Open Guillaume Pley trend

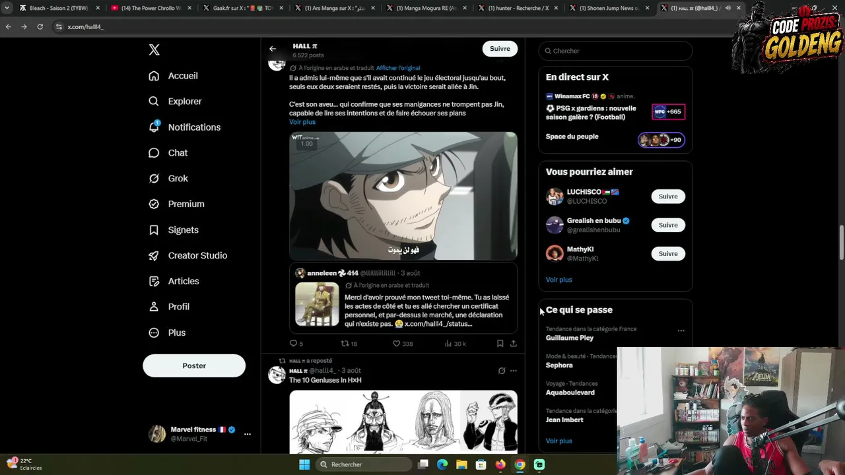(570, 338)
